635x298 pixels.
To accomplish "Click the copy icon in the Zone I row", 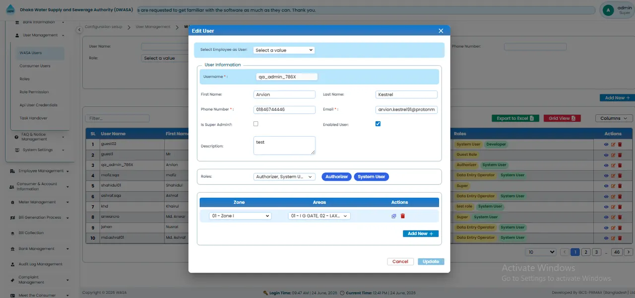I will click(x=394, y=216).
